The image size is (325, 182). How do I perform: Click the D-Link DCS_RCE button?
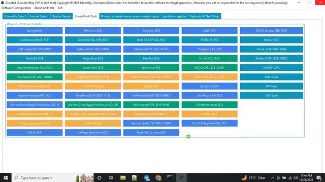[x=210, y=59]
